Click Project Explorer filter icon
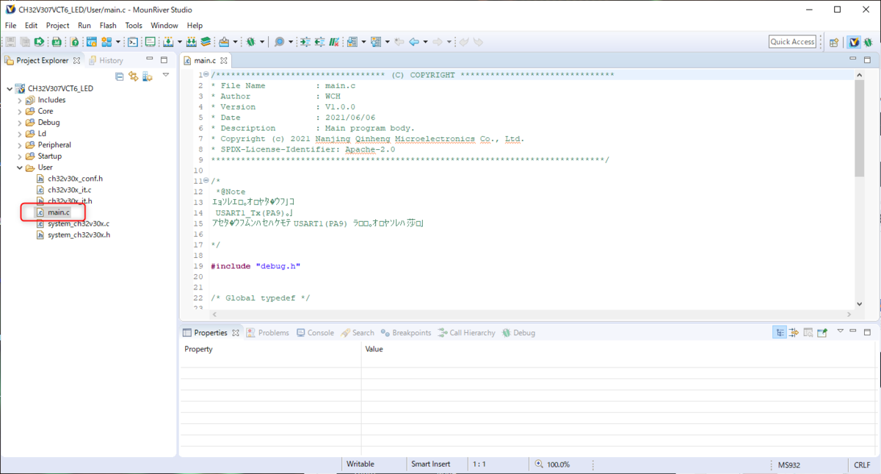Viewport: 881px width, 474px height. click(x=147, y=76)
